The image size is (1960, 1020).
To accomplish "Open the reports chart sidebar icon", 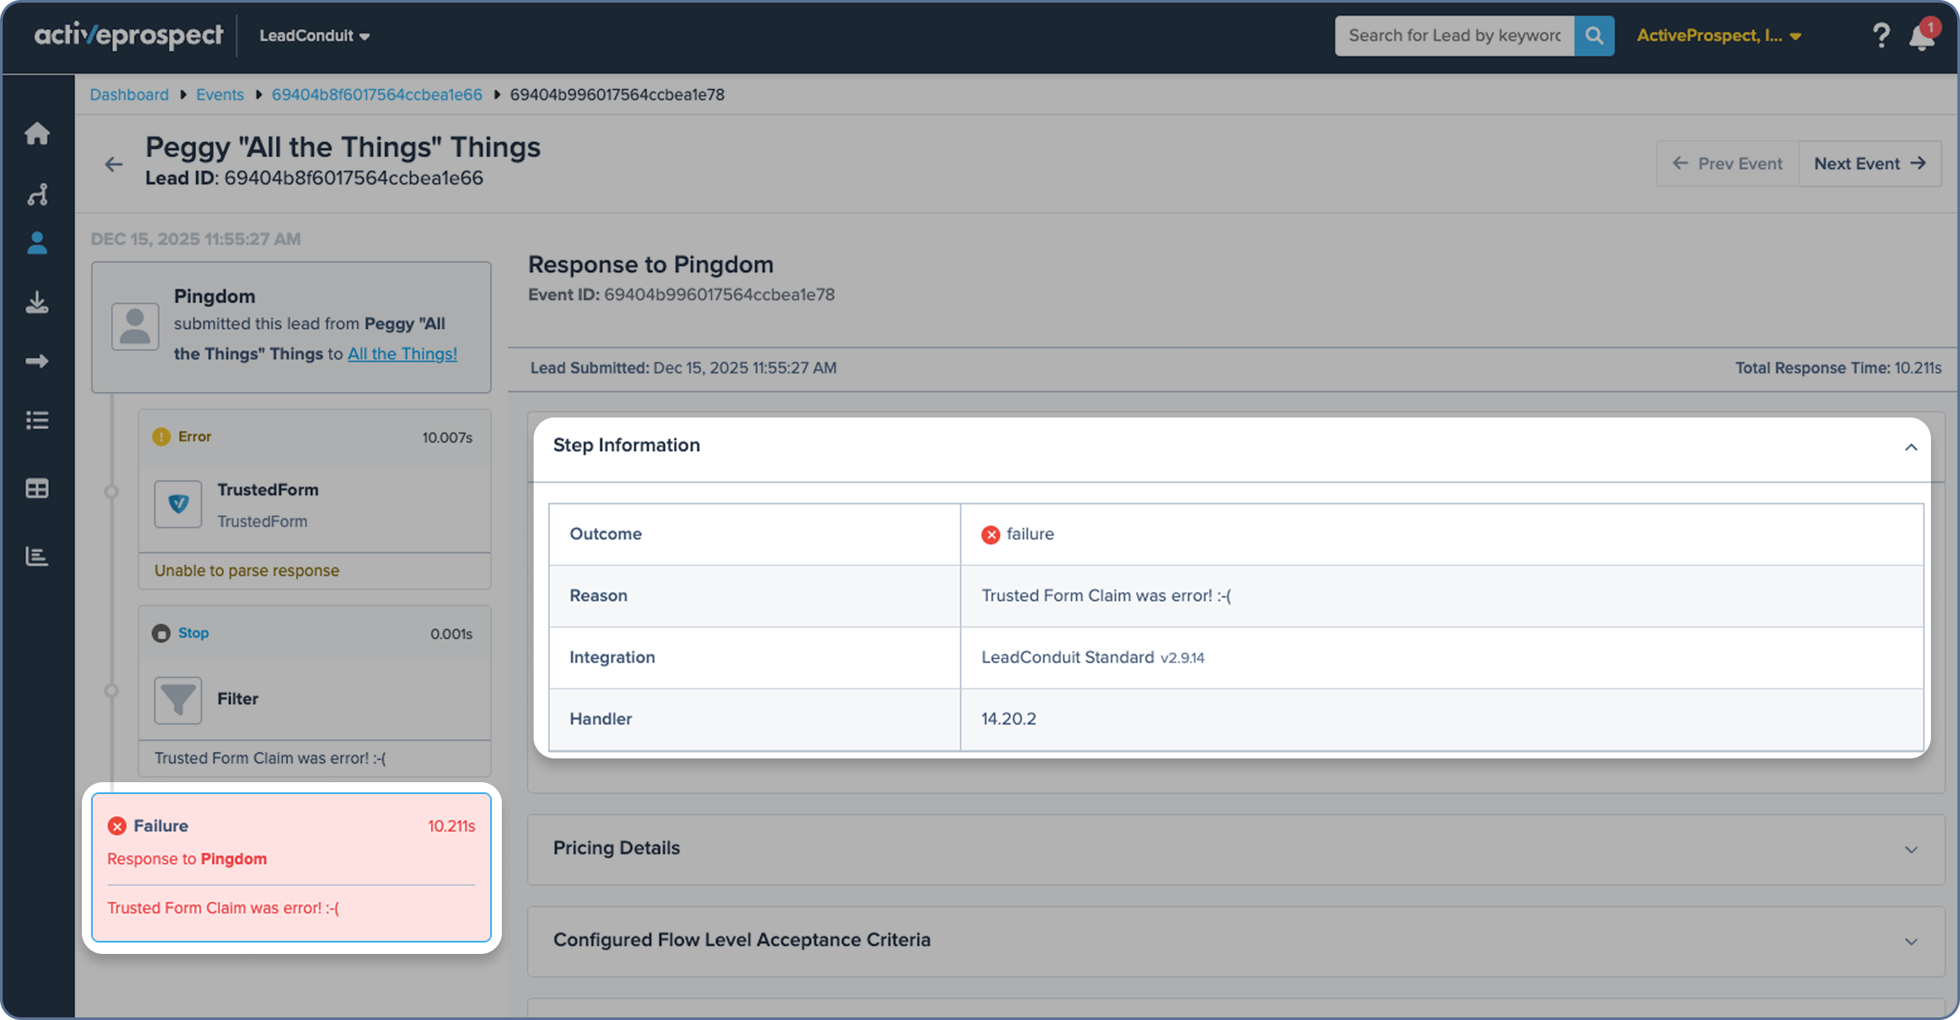I will click(x=36, y=556).
